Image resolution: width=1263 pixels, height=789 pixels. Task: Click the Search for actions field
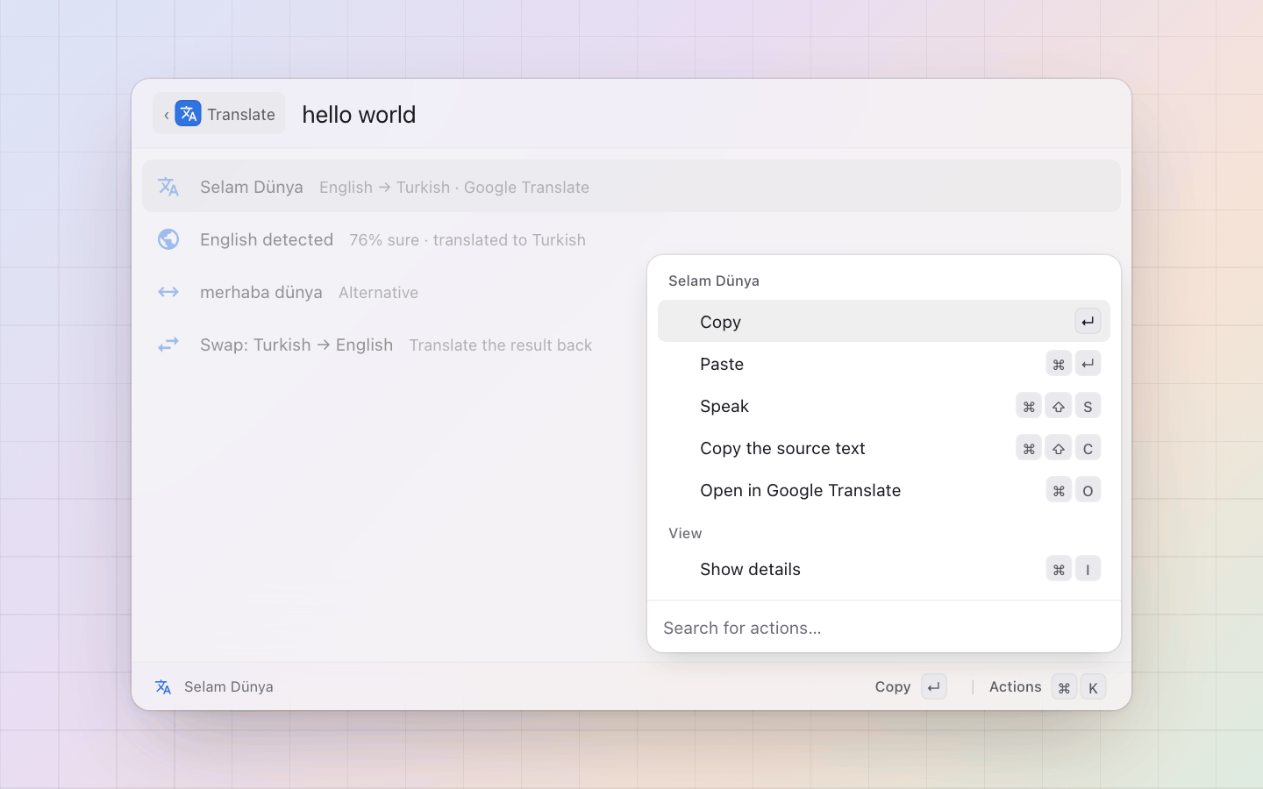pyautogui.click(x=884, y=628)
